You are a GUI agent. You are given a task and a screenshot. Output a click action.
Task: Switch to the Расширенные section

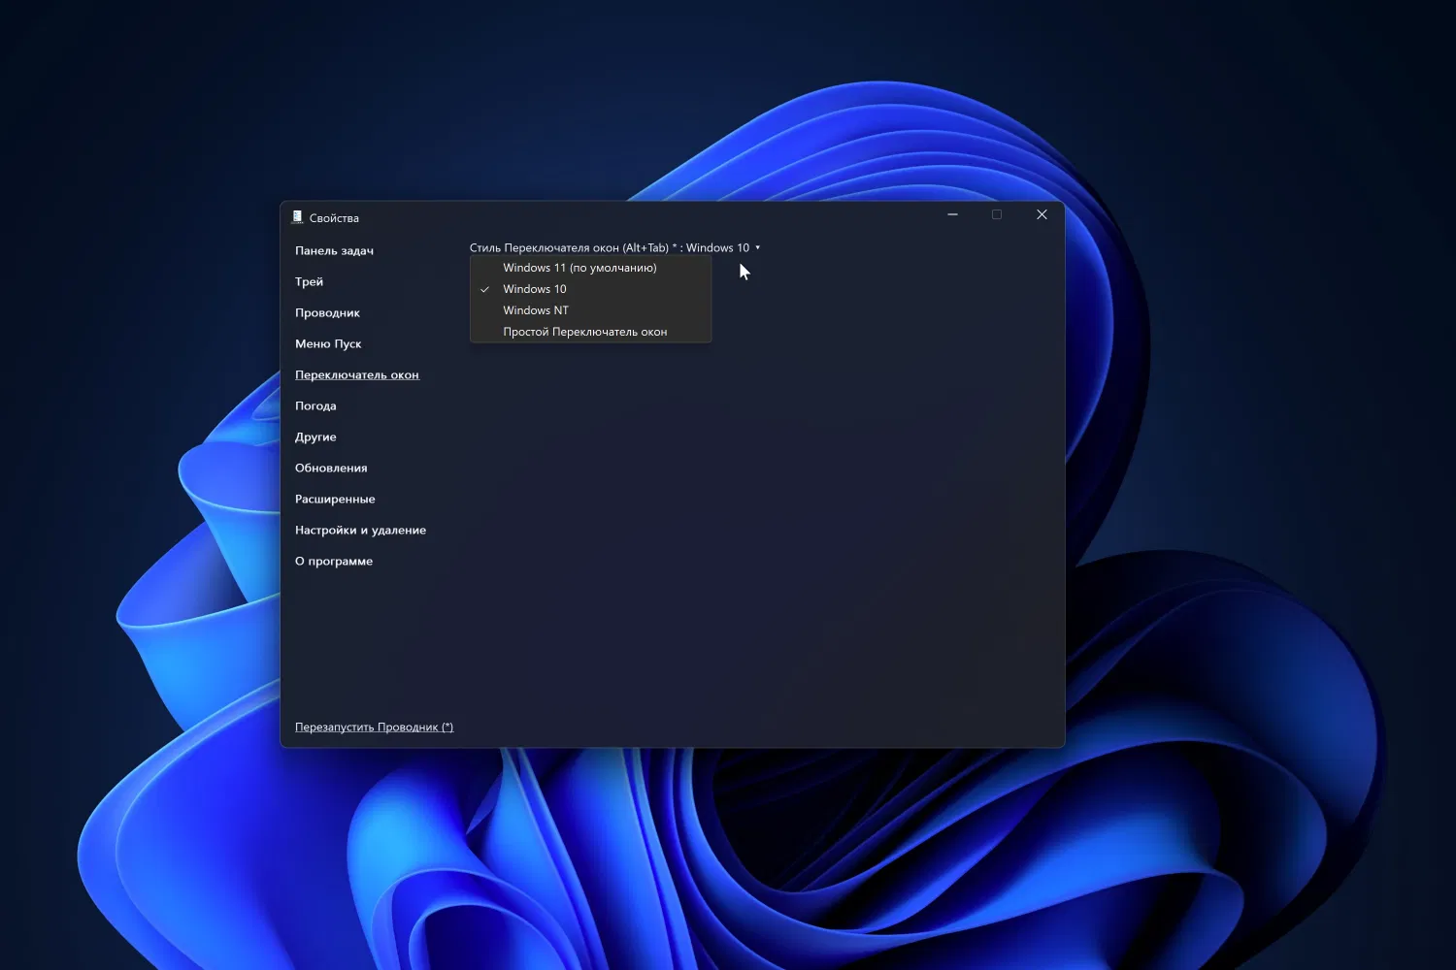335,499
